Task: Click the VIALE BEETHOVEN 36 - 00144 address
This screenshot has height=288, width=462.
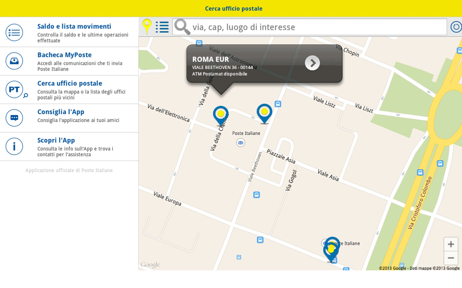Action: pos(223,67)
